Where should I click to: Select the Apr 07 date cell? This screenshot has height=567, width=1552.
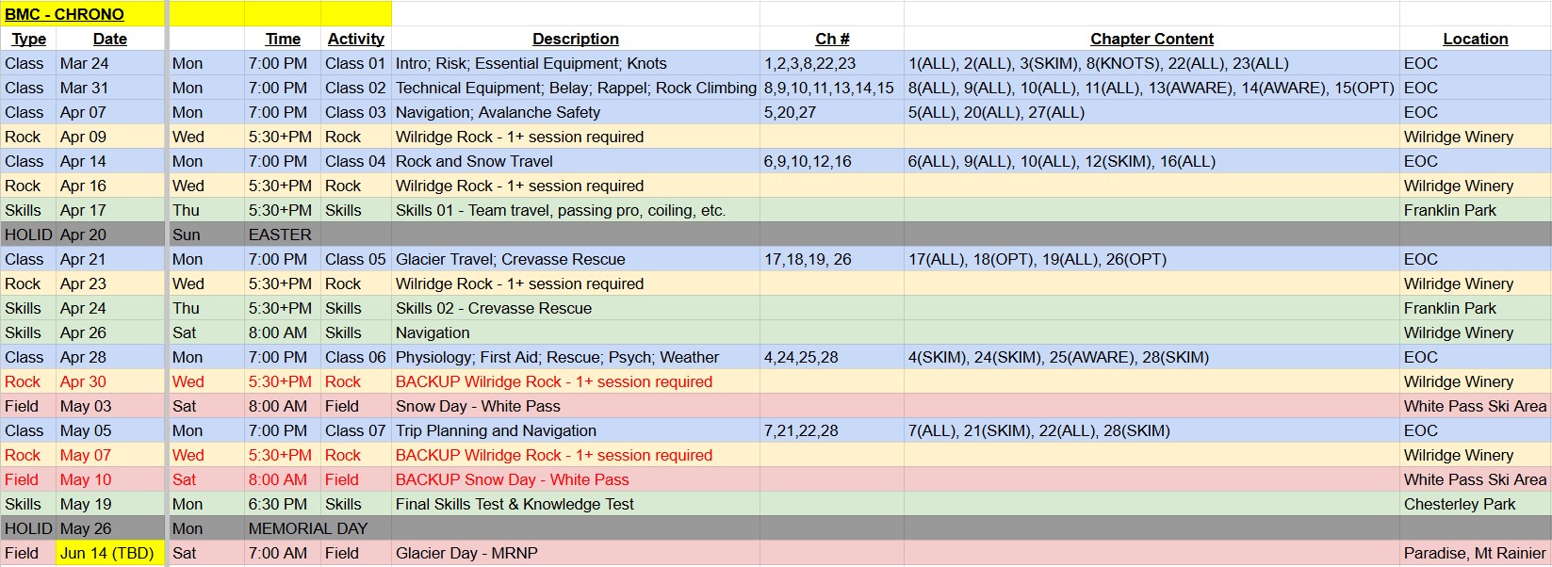tap(110, 112)
